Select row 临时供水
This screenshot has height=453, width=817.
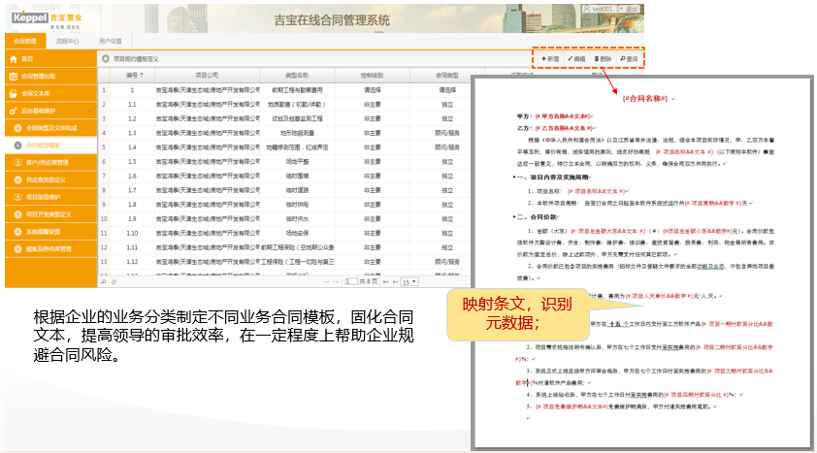(284, 219)
